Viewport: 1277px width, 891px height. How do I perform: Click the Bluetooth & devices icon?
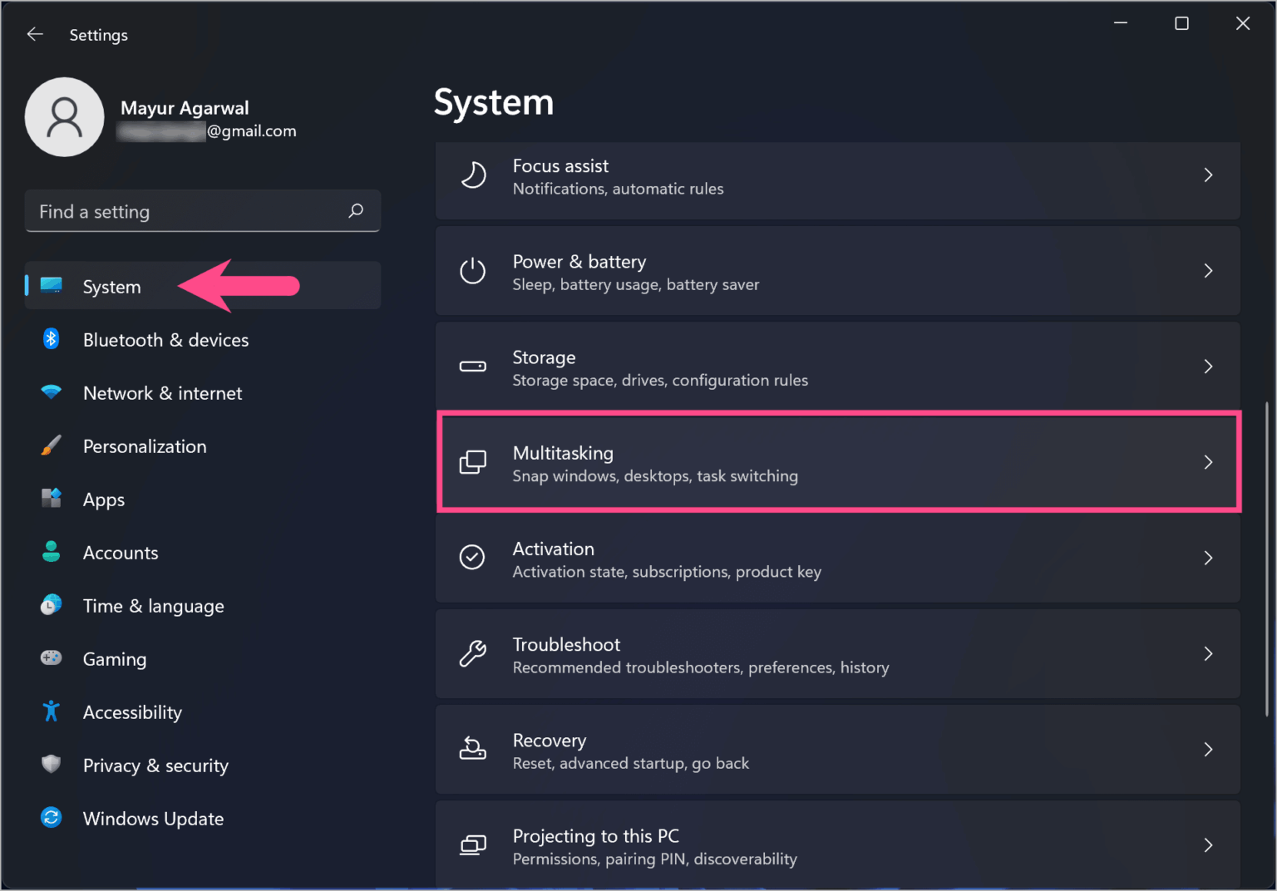point(51,339)
